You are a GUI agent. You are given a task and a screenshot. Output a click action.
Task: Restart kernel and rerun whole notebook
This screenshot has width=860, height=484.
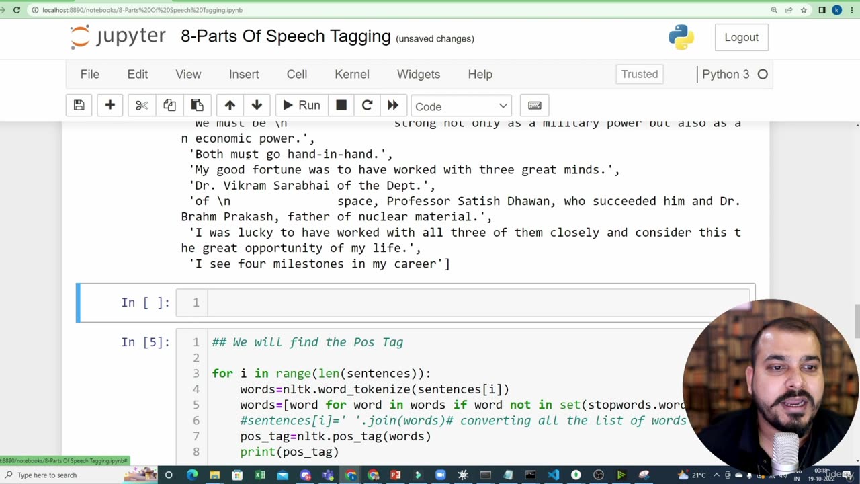click(393, 106)
